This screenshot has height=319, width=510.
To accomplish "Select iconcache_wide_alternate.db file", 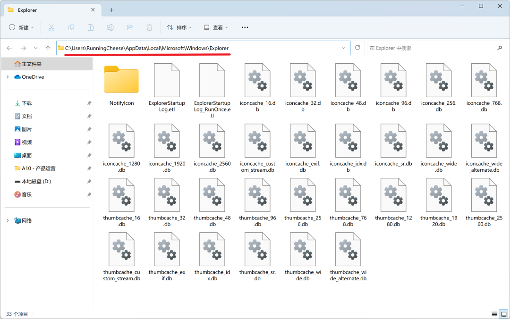I will point(484,148).
